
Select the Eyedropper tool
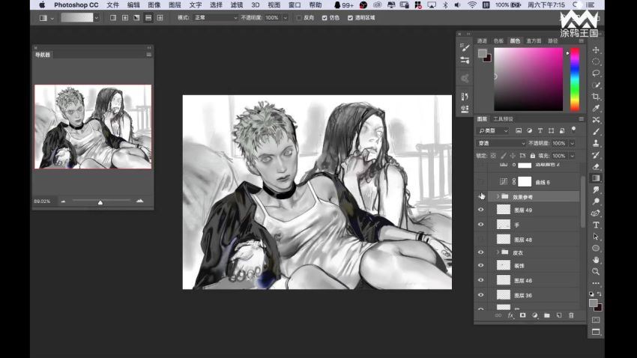coord(596,109)
